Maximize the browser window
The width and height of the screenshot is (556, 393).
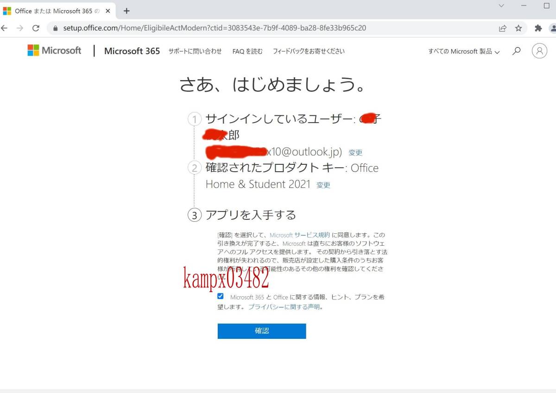click(x=547, y=6)
